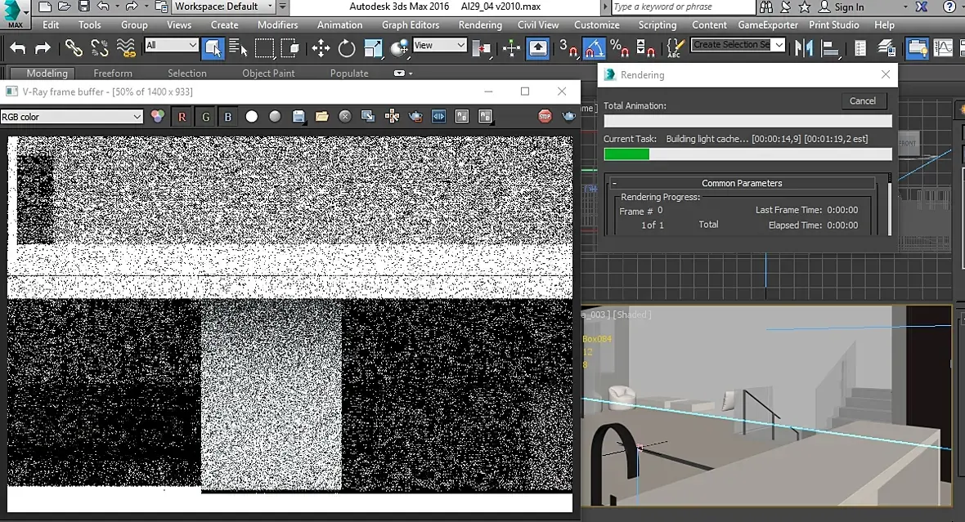Toggle the green channel G button

(205, 117)
